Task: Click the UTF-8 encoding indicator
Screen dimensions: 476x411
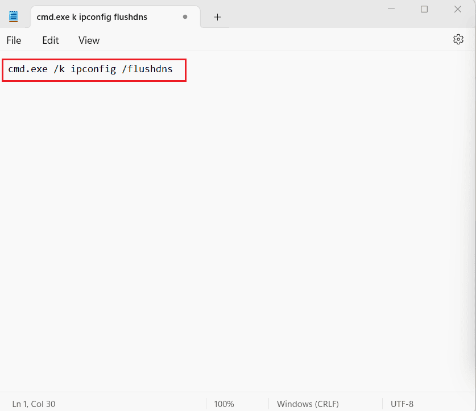Action: [x=402, y=404]
